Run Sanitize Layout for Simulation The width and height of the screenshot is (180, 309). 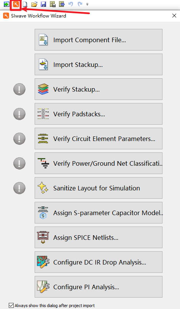tap(99, 188)
